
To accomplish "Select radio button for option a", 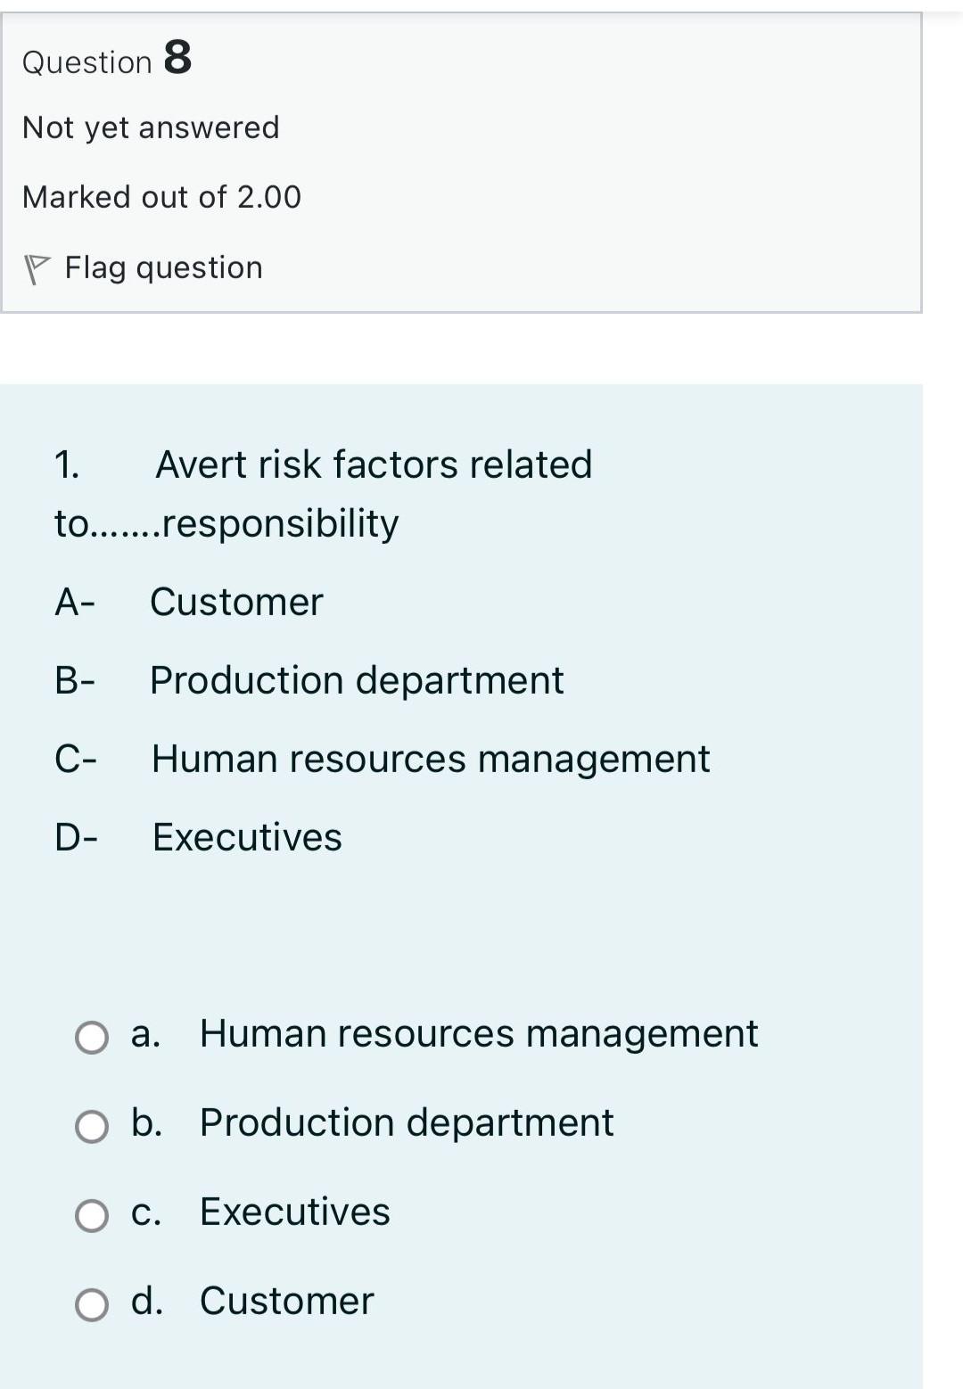I will point(92,1036).
